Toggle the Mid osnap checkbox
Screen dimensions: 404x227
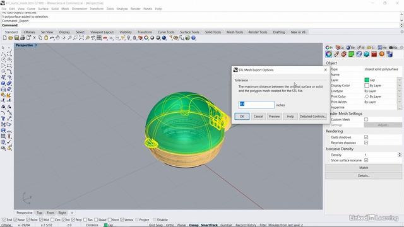click(x=41, y=220)
